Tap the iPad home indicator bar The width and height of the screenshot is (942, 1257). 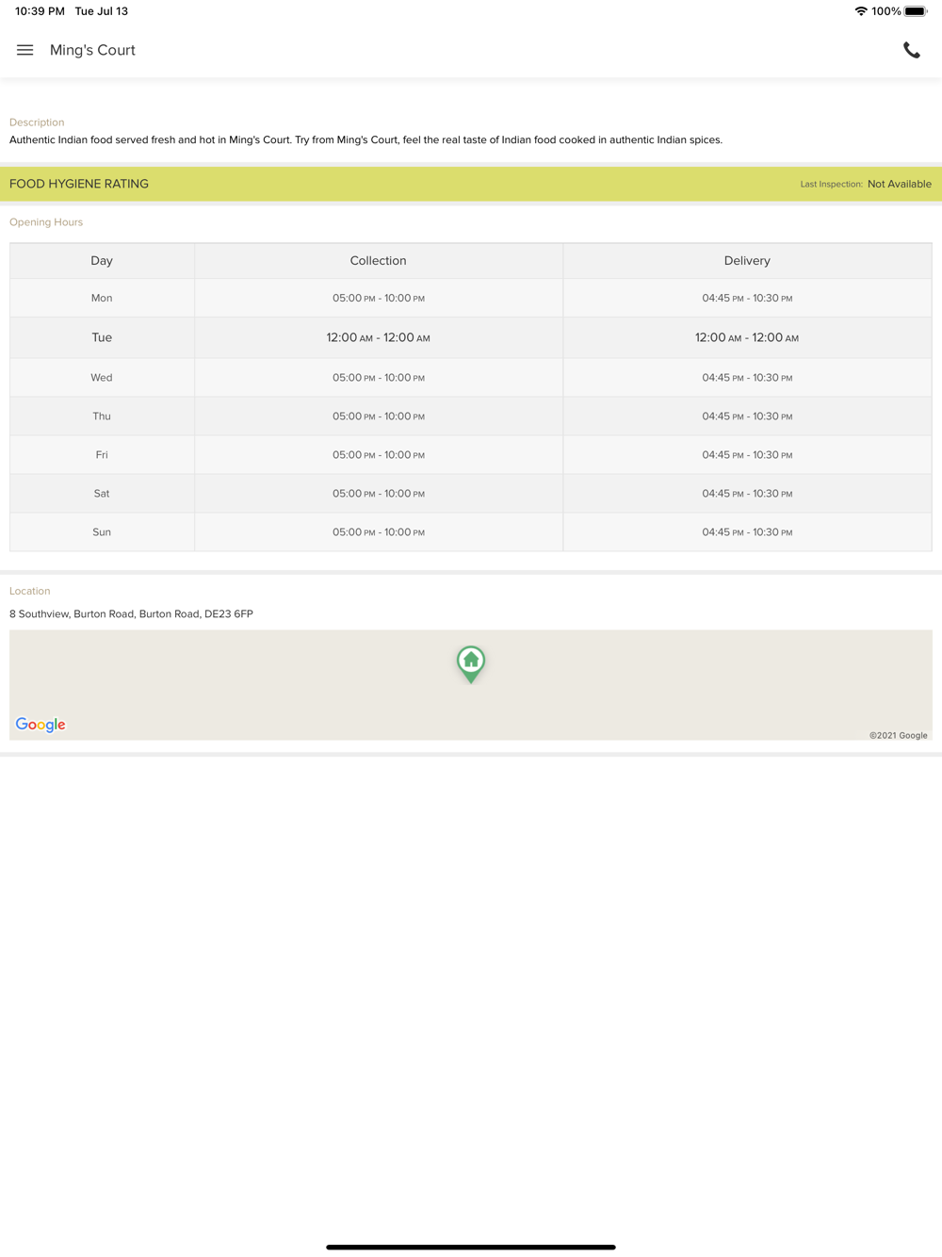(x=471, y=1247)
